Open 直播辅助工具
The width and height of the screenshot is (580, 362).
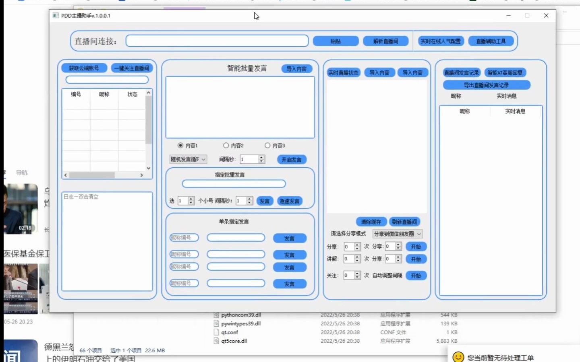(x=491, y=41)
